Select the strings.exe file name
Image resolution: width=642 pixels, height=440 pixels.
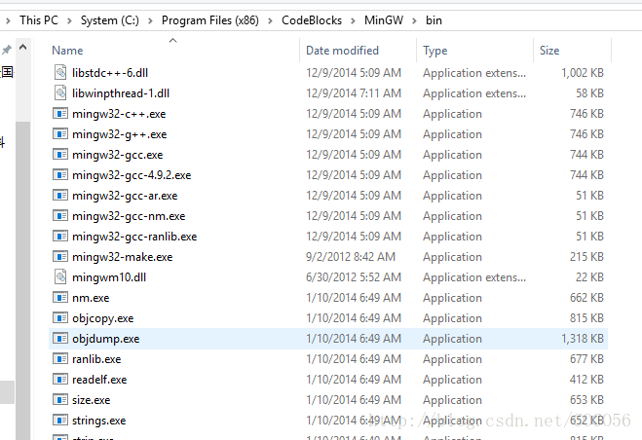(99, 421)
